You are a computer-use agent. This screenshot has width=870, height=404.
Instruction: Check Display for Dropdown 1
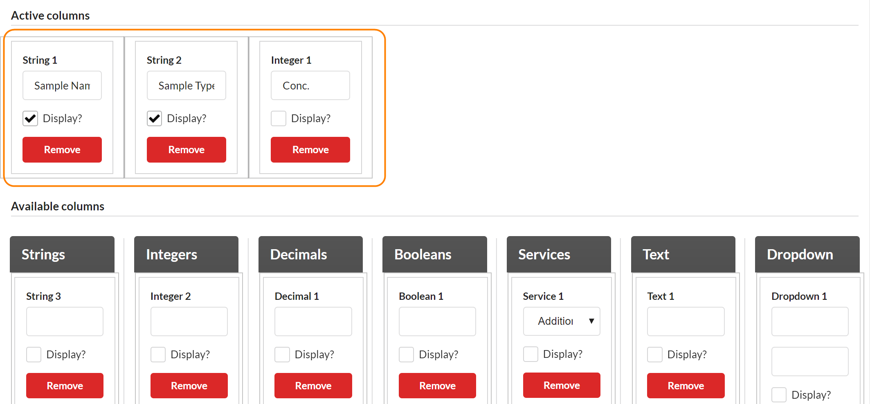779,395
